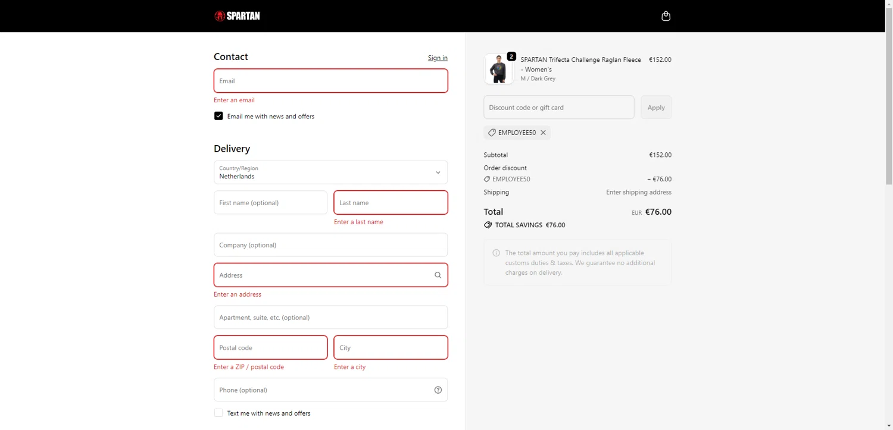Screen dimensions: 893x430
Task: Click the customs duties info icon
Action: click(x=496, y=253)
